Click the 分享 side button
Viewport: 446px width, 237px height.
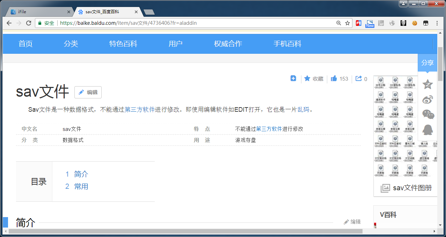[427, 62]
